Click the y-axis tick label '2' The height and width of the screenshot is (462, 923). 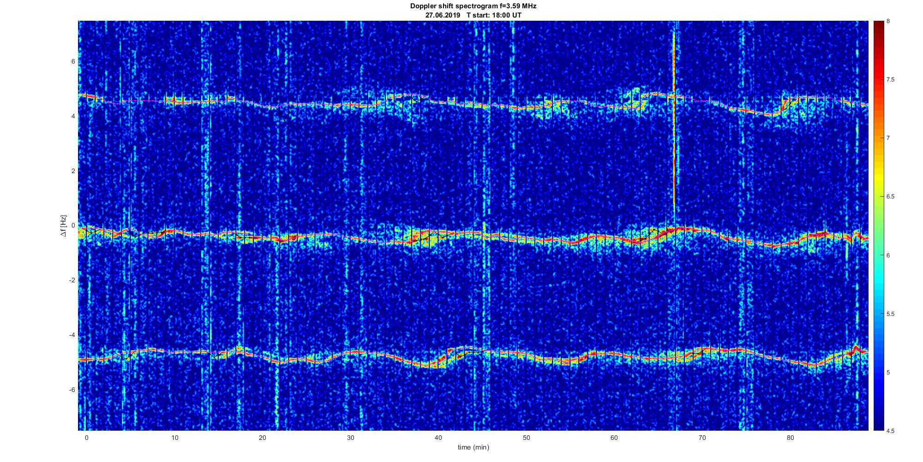(x=73, y=171)
